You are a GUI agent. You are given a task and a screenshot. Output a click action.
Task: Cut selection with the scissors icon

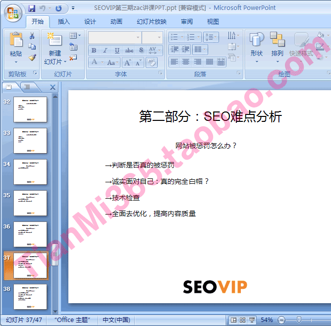(32, 36)
